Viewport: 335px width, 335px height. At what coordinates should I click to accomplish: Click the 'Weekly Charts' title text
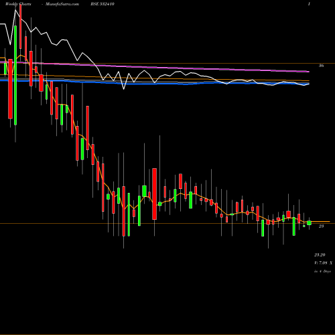pyautogui.click(x=18, y=4)
